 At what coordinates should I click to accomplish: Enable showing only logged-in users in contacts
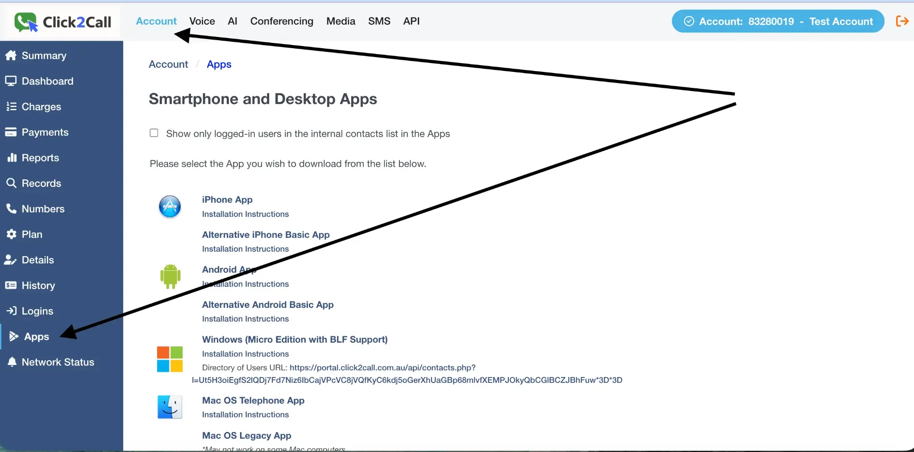(154, 133)
